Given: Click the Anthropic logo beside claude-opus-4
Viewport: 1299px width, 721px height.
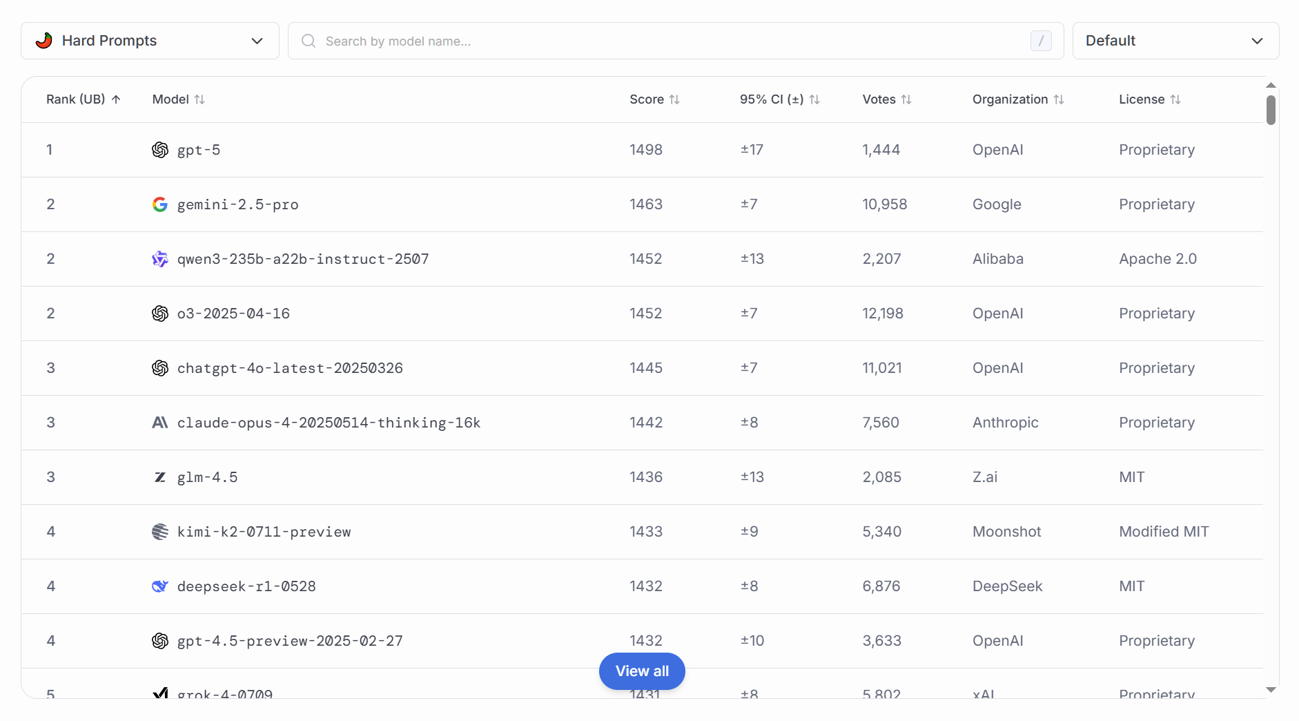Looking at the screenshot, I should point(160,423).
